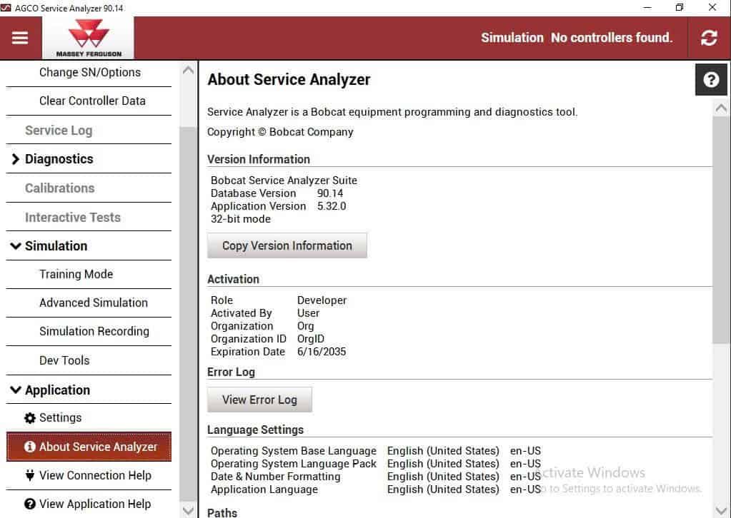Click the Copy Version Information button

pos(287,245)
